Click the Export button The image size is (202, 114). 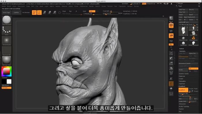click(193, 14)
